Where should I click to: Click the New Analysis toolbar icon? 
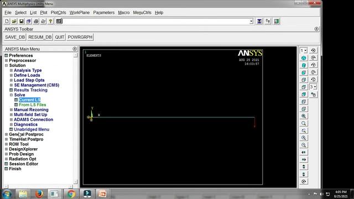coord(7,21)
